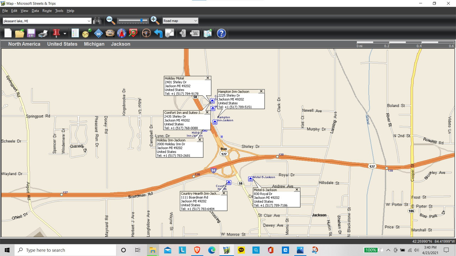Open the Route Planner list icon
This screenshot has width=456, height=256.
coord(75,33)
